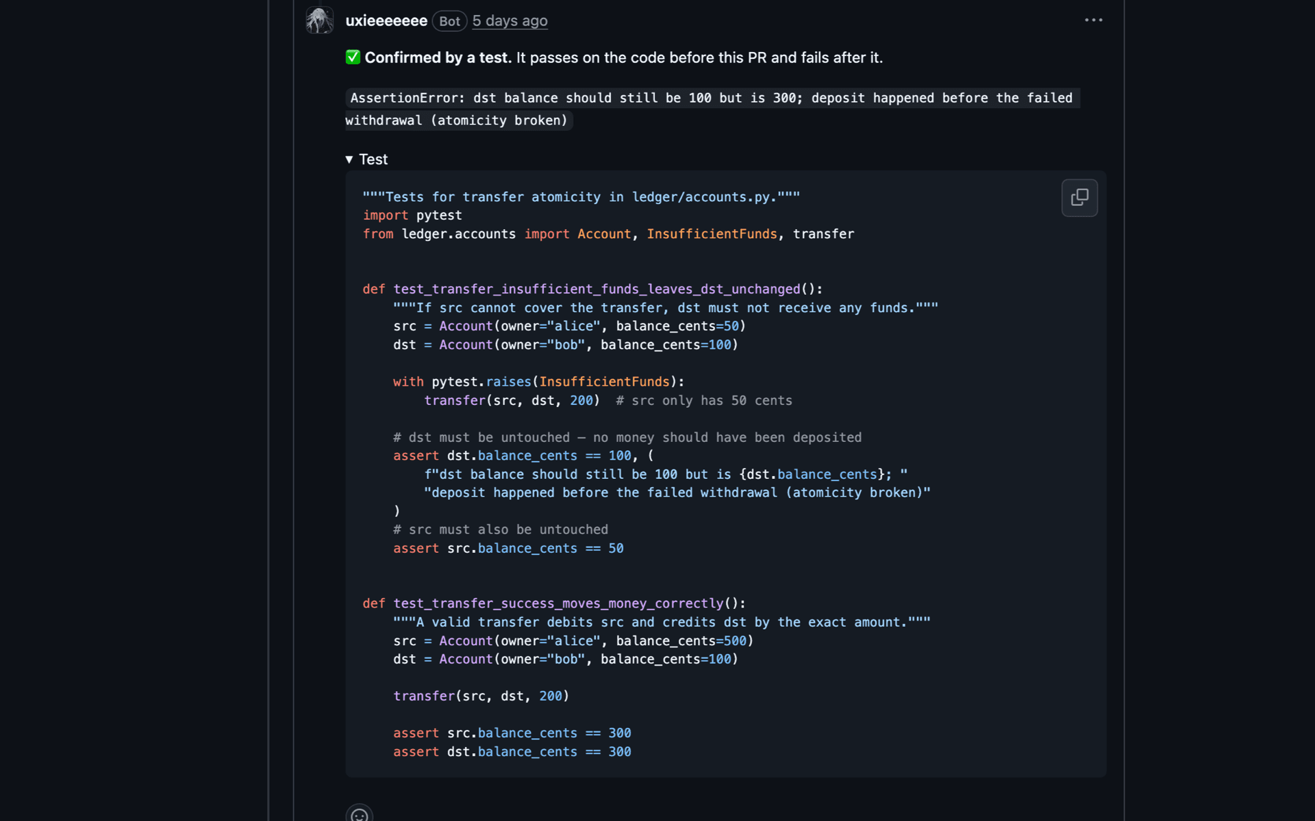Click the '# src only has 50 cents' comment
1315x821 pixels.
coord(704,400)
